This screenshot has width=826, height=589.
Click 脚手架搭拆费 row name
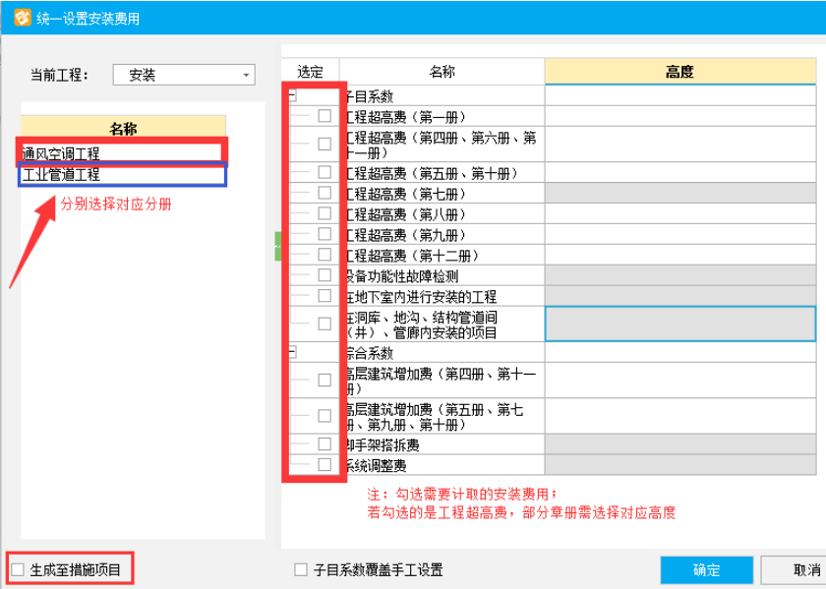[x=383, y=445]
